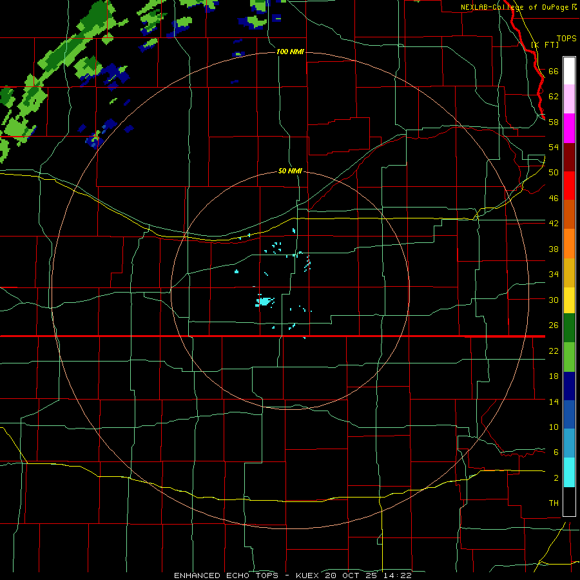Click the 26 legend value
The height and width of the screenshot is (580, 580).
coord(554,325)
